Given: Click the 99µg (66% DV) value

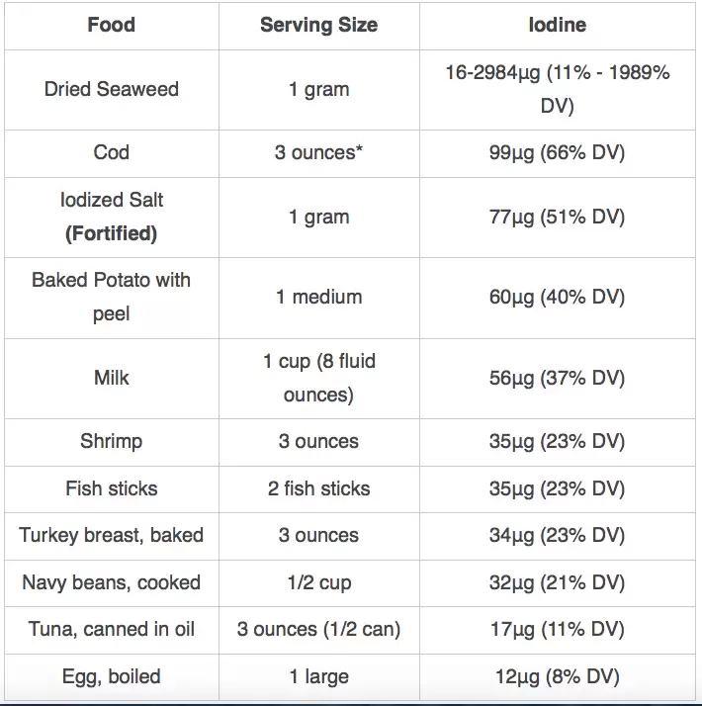Looking at the screenshot, I should point(557,152).
